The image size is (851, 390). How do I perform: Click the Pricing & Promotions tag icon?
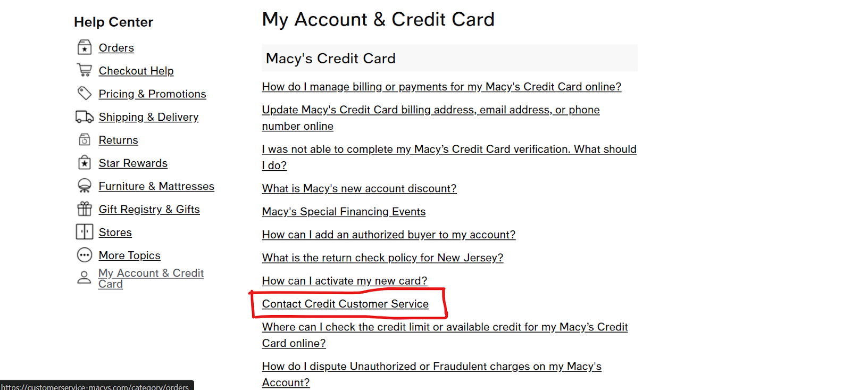coord(85,94)
